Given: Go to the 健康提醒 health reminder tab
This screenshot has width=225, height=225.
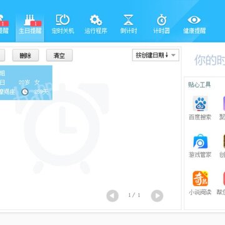Looking at the screenshot, I should 194,24.
